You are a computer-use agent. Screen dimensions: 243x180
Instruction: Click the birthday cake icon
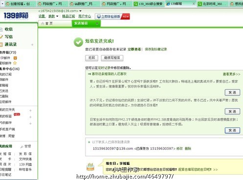coord(90,167)
